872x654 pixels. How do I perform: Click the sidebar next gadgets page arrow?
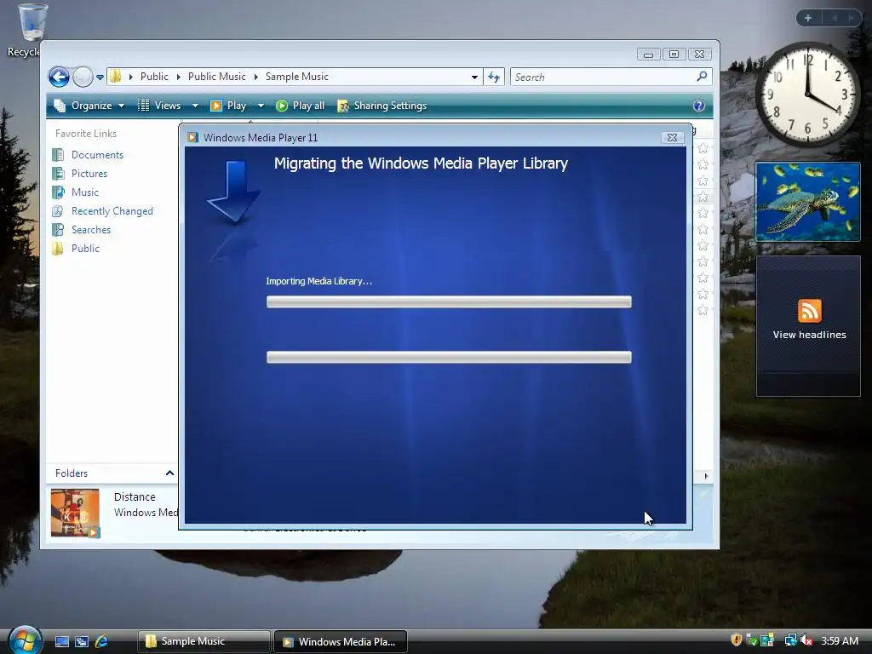(x=851, y=18)
